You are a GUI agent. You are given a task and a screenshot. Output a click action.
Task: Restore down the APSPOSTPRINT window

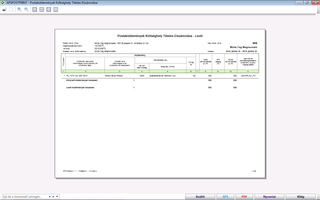[307, 3]
